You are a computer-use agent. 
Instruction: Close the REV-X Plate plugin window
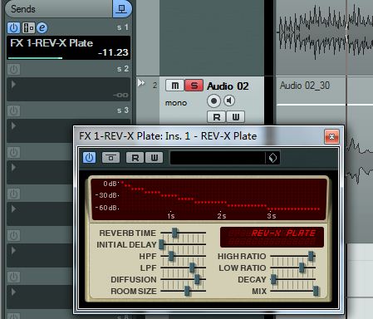tap(331, 136)
